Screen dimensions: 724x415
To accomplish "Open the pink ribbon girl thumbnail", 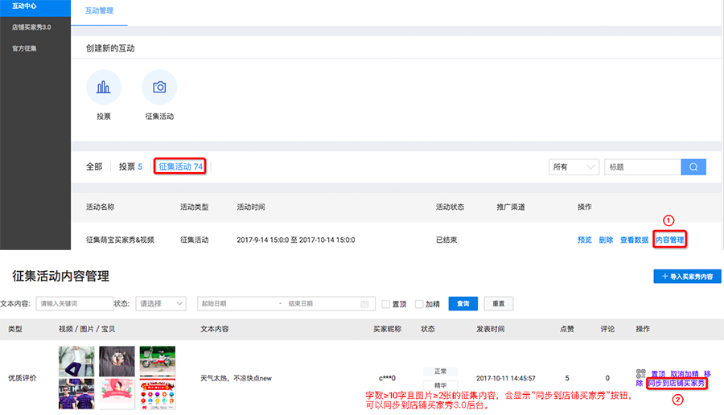I will click(117, 394).
